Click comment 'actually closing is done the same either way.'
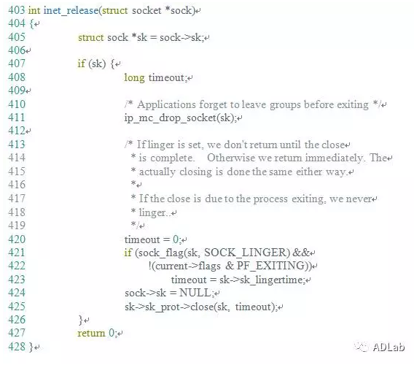This screenshot has width=414, height=365. click(x=243, y=172)
